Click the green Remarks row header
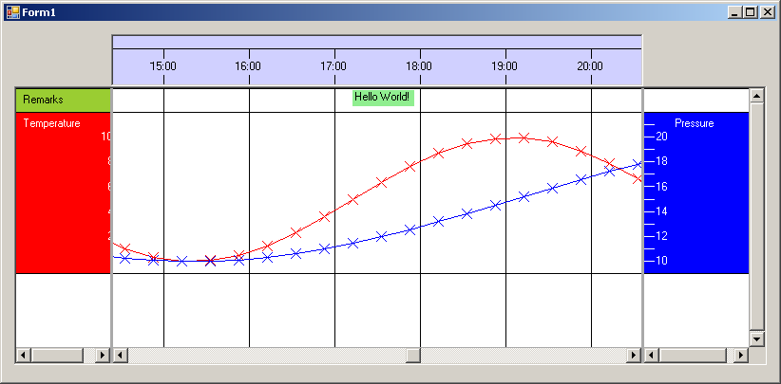The width and height of the screenshot is (781, 384). coord(63,100)
